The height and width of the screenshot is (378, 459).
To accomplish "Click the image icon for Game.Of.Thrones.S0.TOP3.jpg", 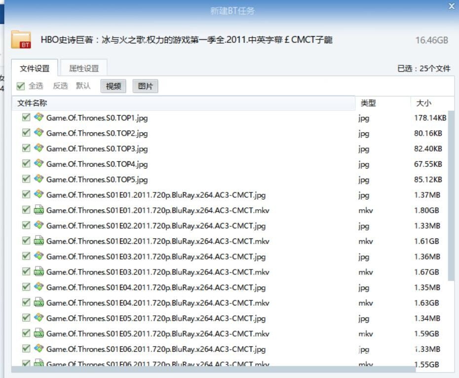I will (x=38, y=148).
